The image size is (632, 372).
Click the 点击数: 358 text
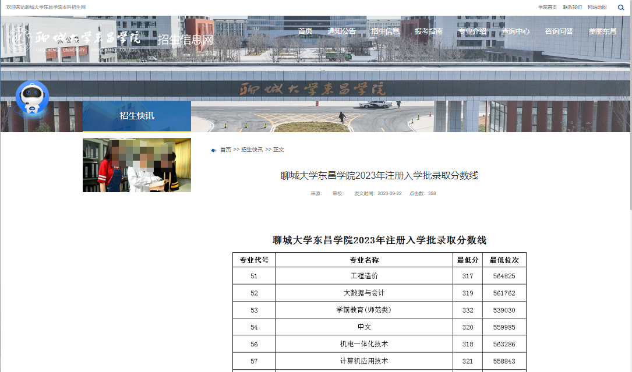click(422, 193)
